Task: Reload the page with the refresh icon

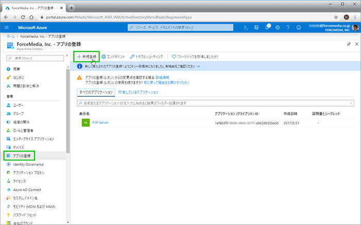Action: [23, 17]
